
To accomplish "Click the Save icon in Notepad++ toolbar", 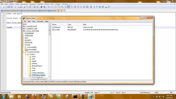I will [x=9, y=7].
